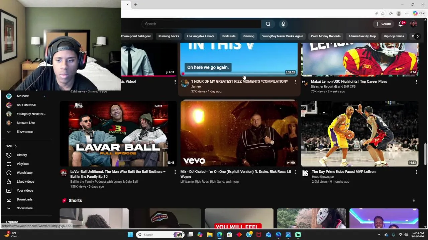The image size is (428, 240).
Task: Click the Windows taskbar search box
Action: point(161,235)
